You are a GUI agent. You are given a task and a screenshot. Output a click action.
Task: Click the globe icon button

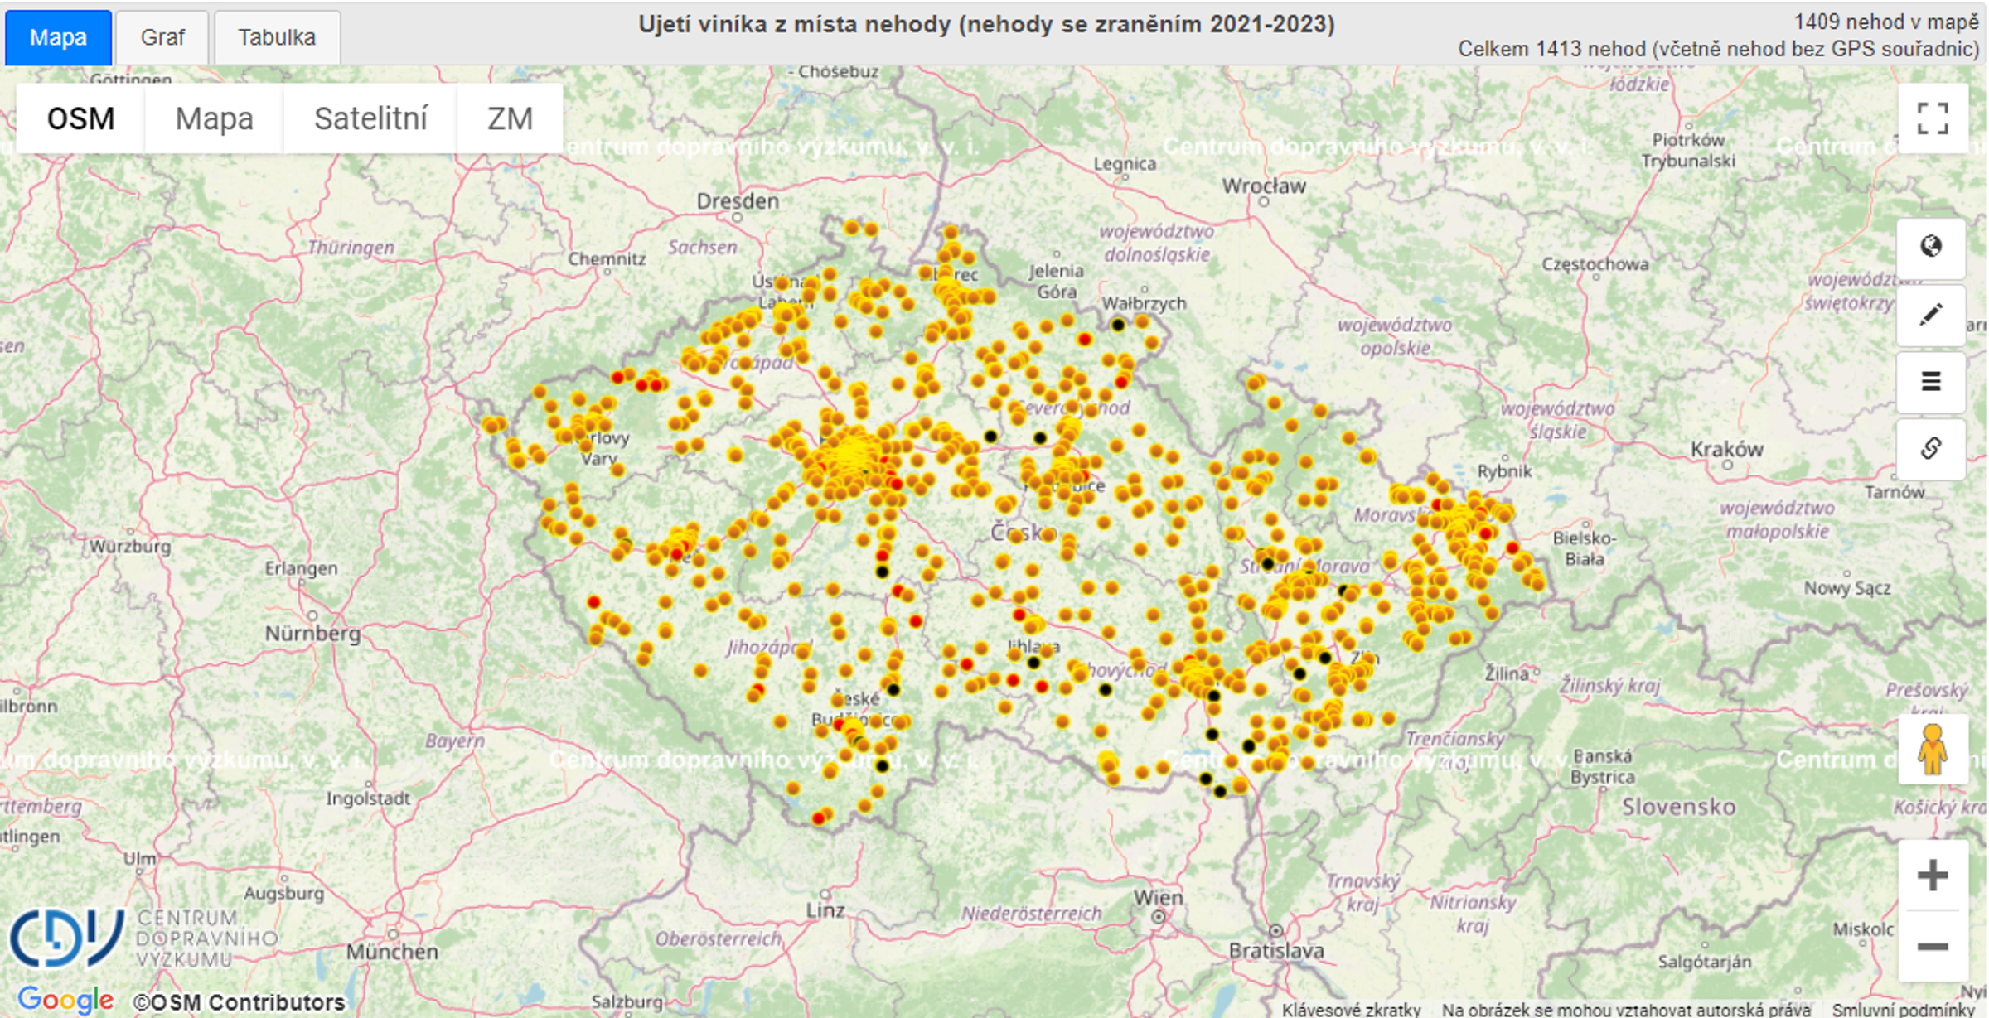pos(1930,247)
